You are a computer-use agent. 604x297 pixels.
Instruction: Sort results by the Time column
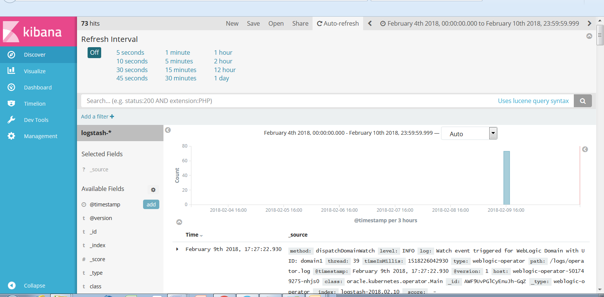pos(194,235)
